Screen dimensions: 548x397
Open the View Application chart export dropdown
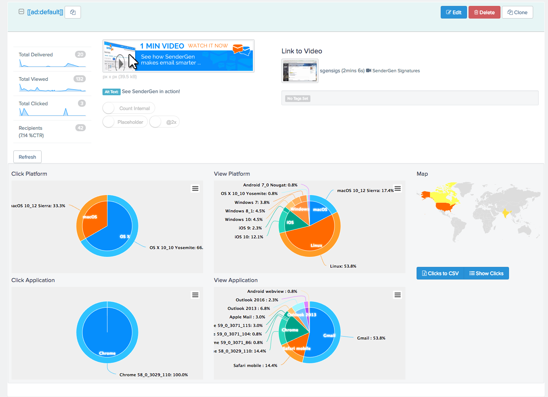pos(397,295)
